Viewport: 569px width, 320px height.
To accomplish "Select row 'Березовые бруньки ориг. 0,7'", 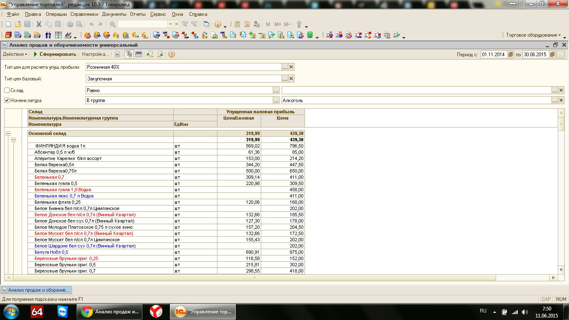I will [x=167, y=271].
